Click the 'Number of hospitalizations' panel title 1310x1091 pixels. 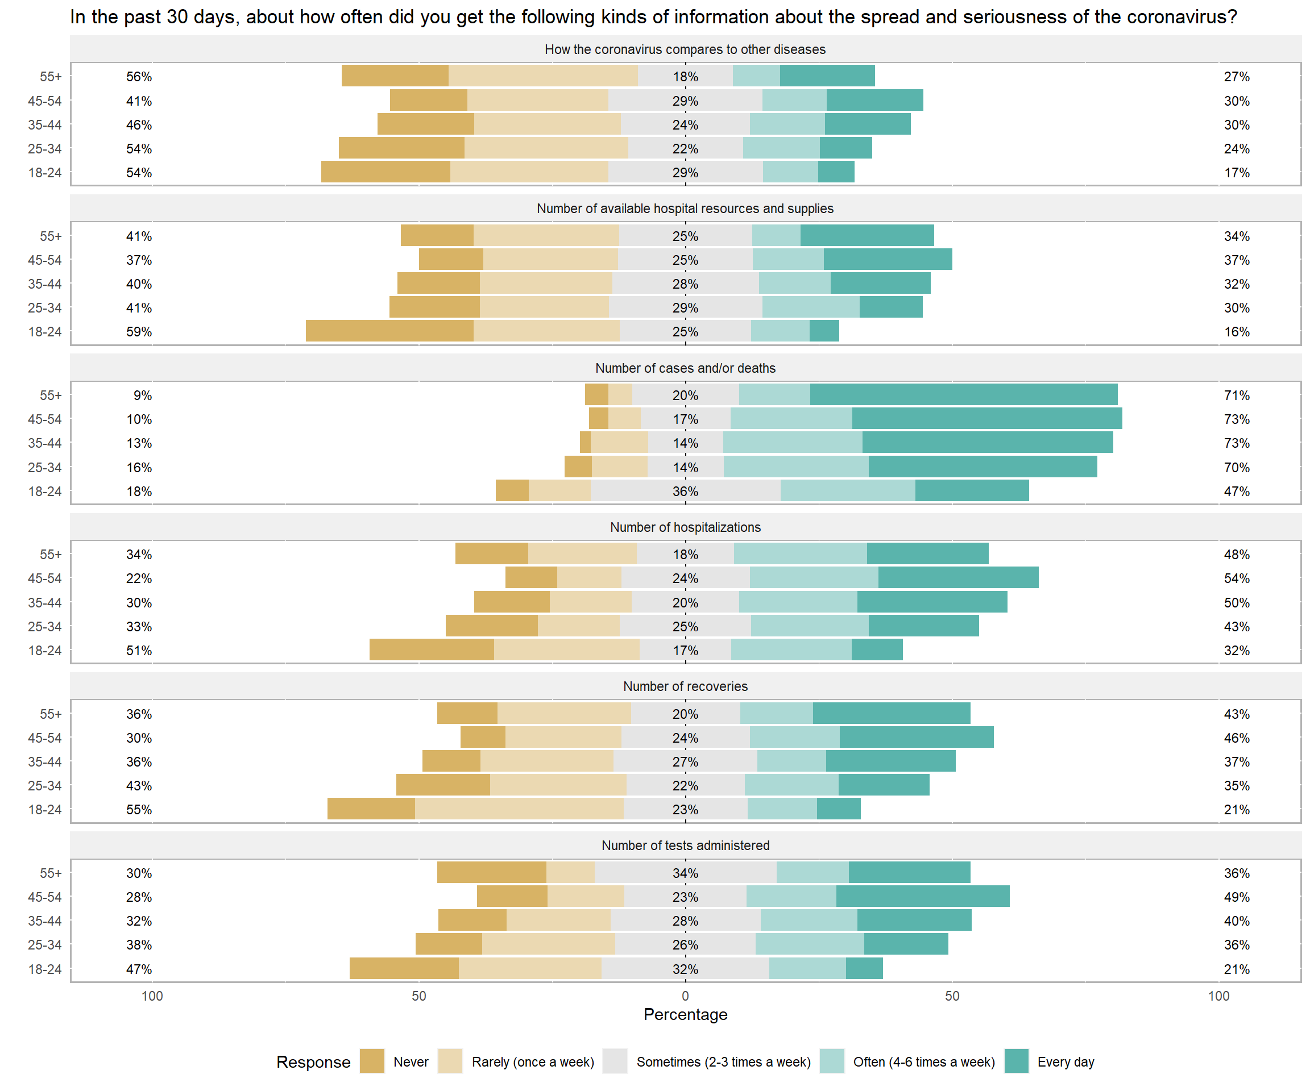click(x=685, y=527)
